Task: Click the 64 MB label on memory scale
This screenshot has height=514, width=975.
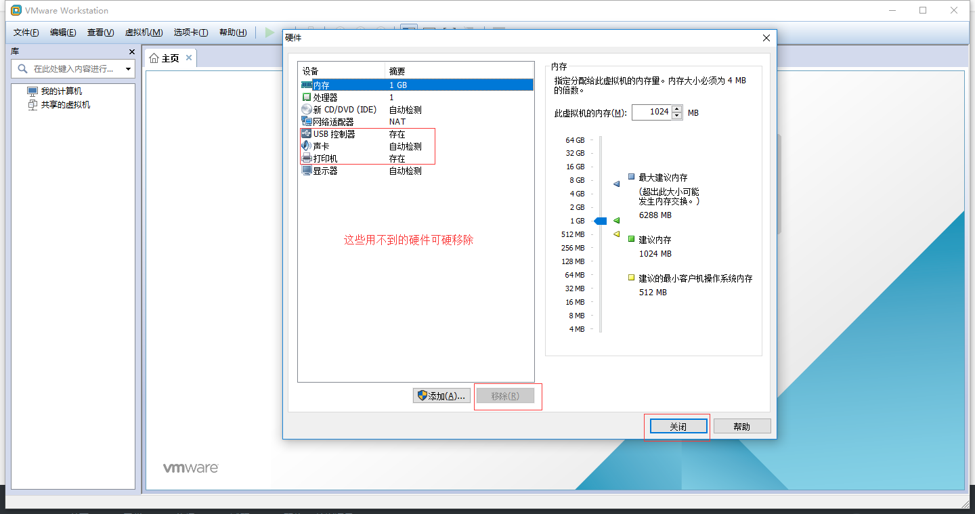Action: pyautogui.click(x=575, y=275)
